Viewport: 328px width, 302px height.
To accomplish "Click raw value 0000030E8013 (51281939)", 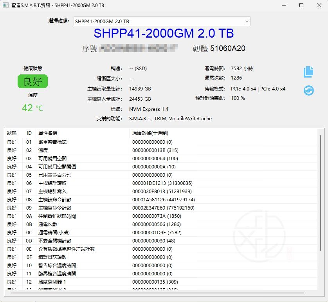I will point(162,191).
